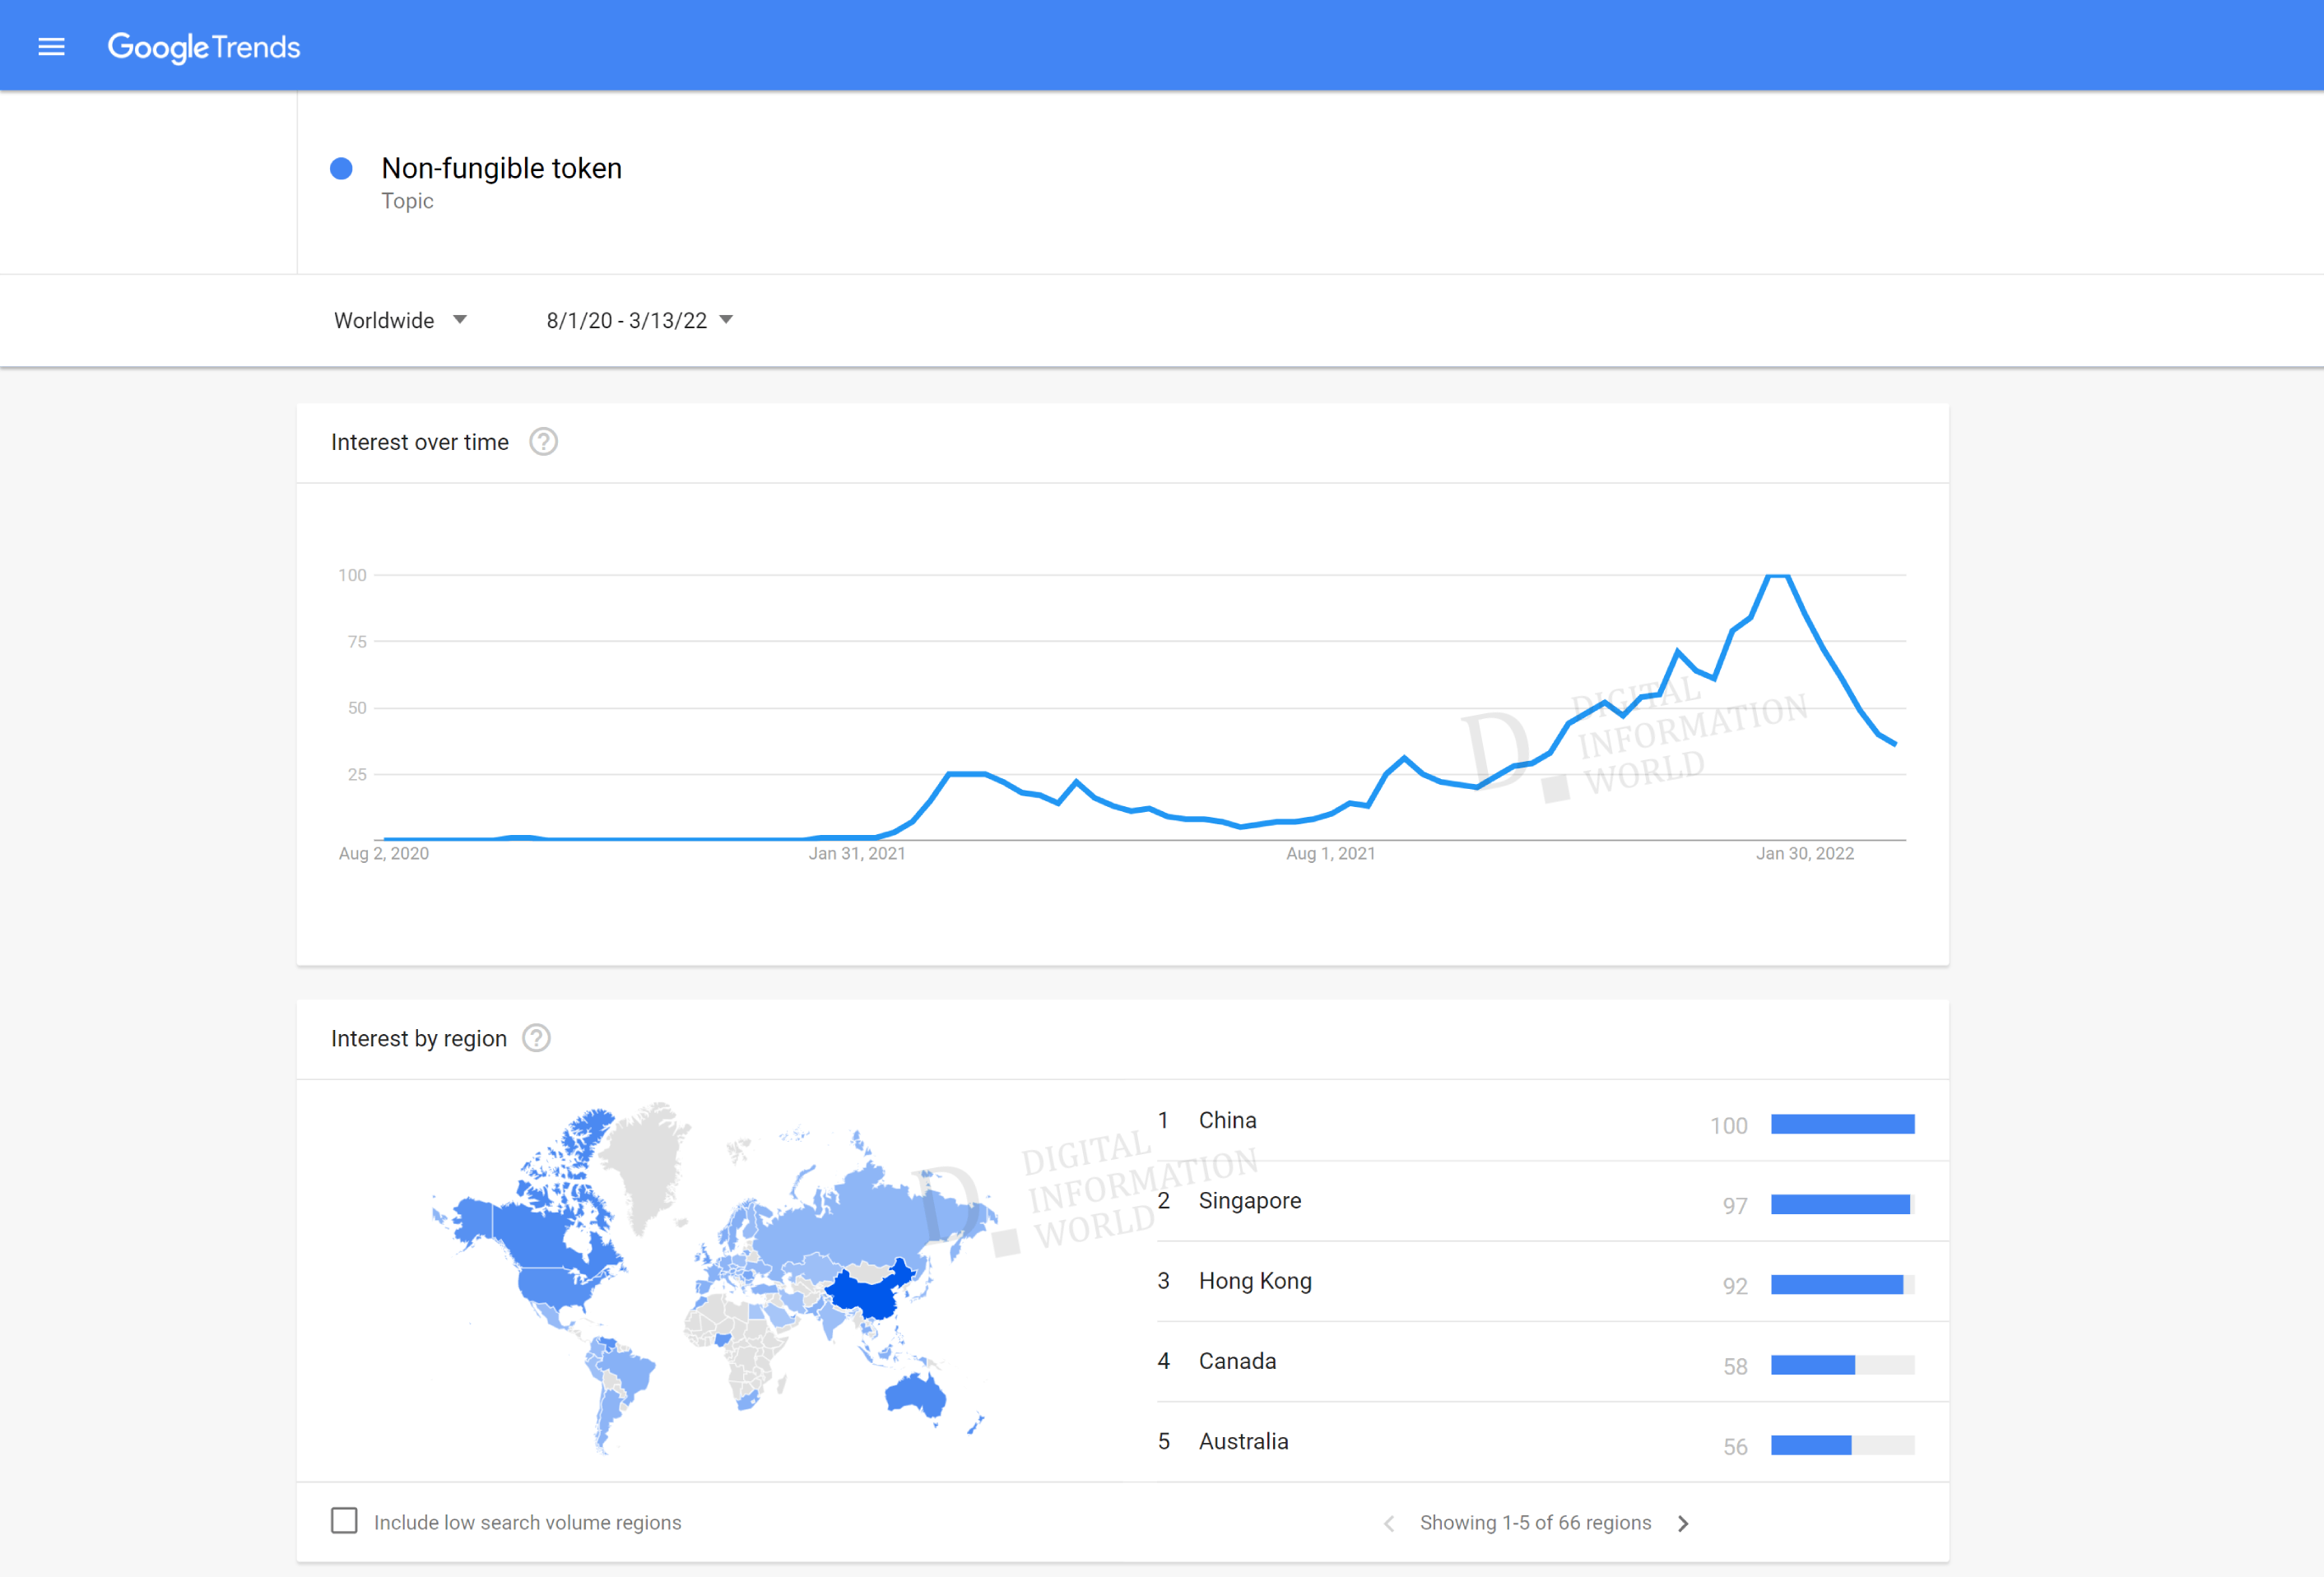The width and height of the screenshot is (2324, 1577).
Task: Select Hong Kong in region list
Action: 1254,1281
